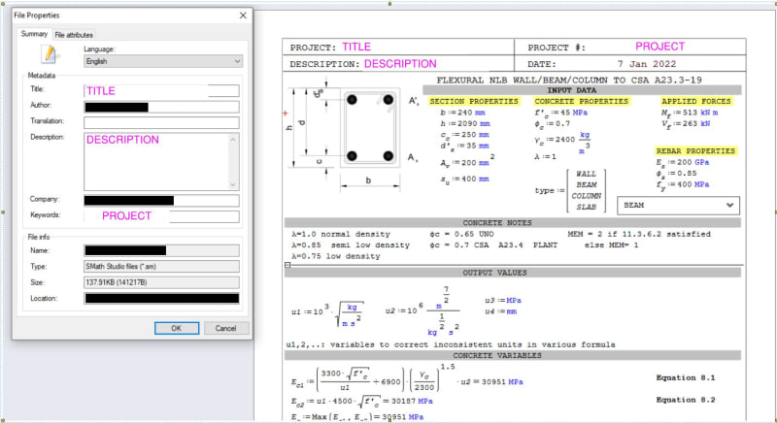Click the APPLIED FORCES heading
Image resolution: width=777 pixels, height=423 pixels.
(695, 101)
